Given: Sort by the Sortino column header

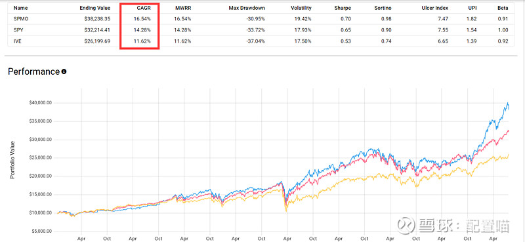Looking at the screenshot, I should 383,8.
